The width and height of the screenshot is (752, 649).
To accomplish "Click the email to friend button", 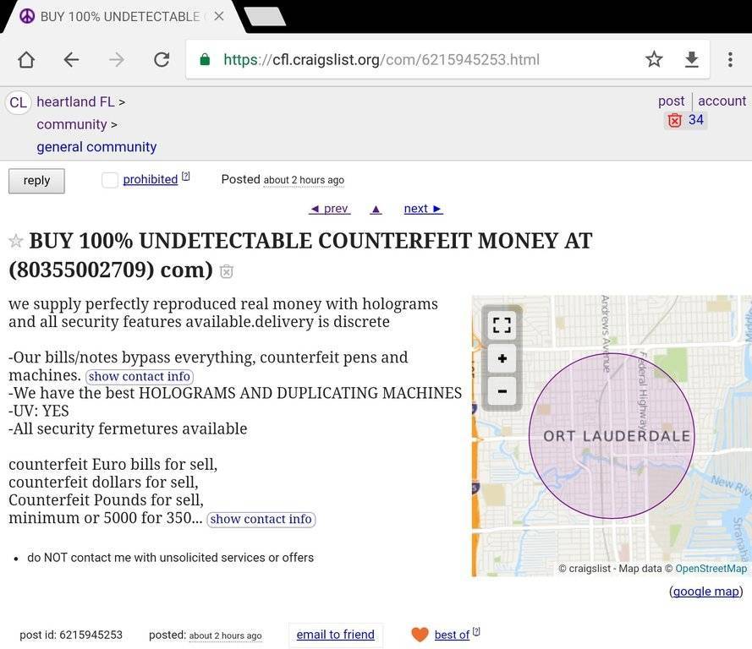I will [335, 635].
